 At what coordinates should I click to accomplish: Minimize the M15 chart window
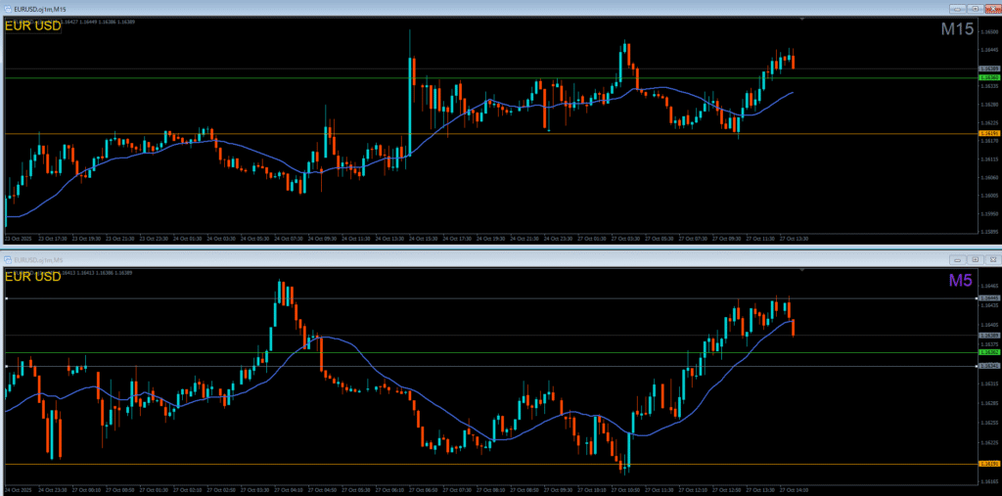[x=960, y=9]
